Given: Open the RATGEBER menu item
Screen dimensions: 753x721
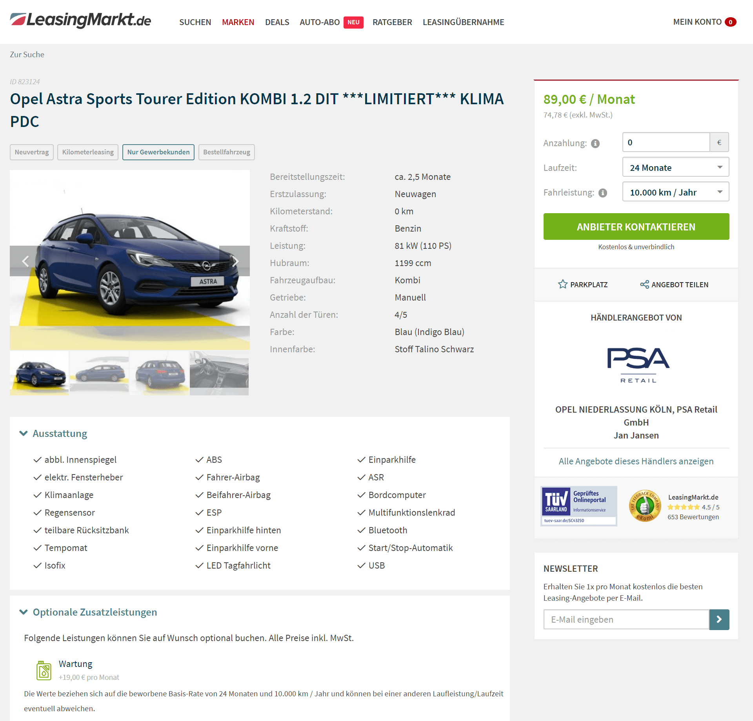Looking at the screenshot, I should 392,22.
